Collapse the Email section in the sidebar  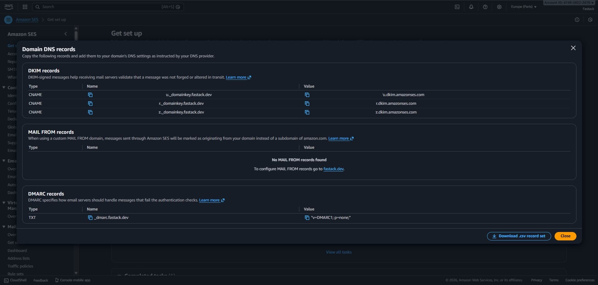(x=4, y=161)
